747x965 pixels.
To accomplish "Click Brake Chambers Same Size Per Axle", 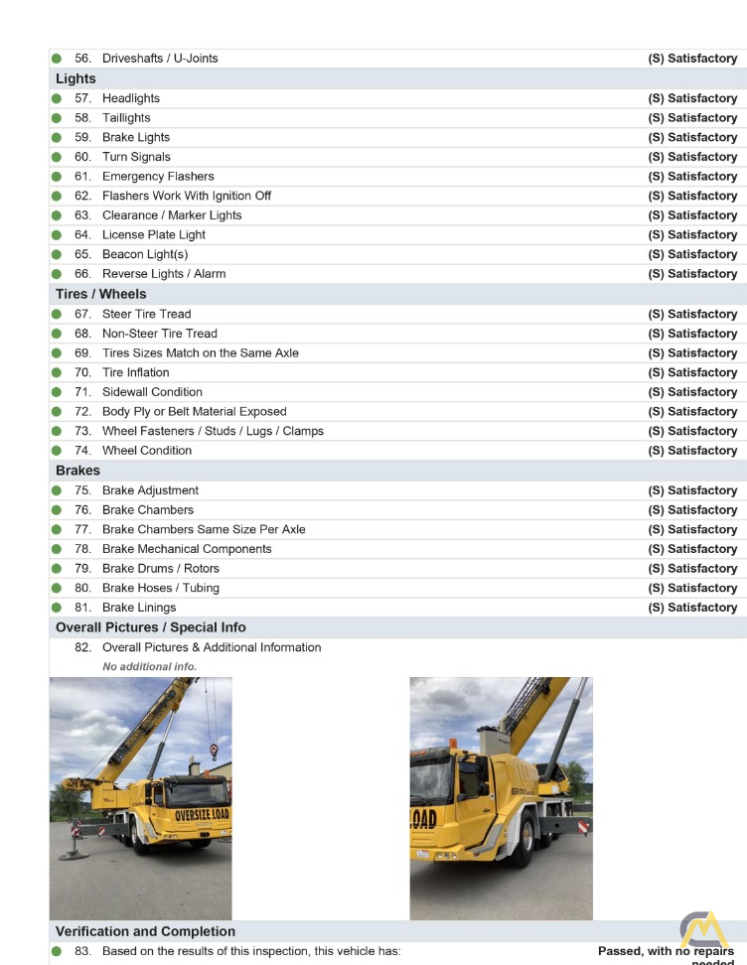I will tap(204, 529).
